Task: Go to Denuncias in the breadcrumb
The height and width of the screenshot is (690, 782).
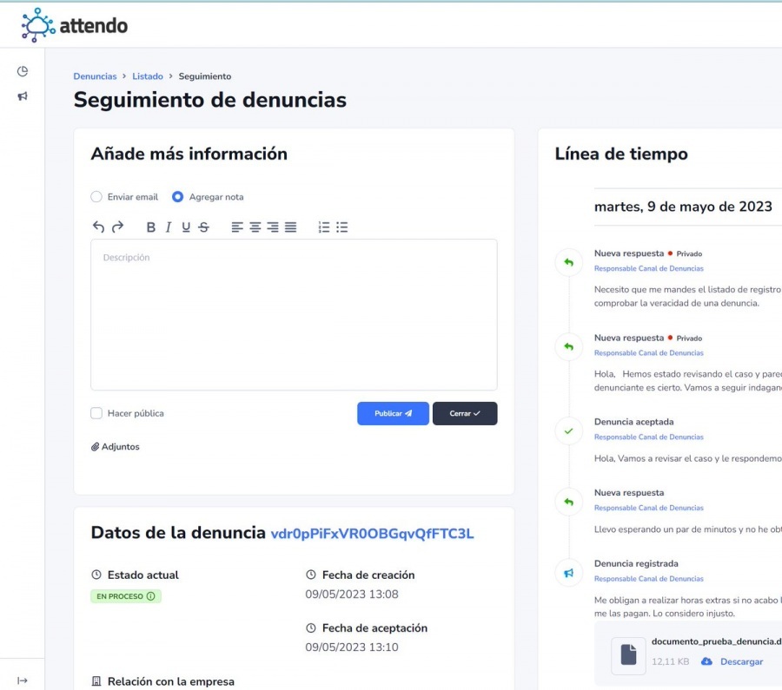Action: 95,76
